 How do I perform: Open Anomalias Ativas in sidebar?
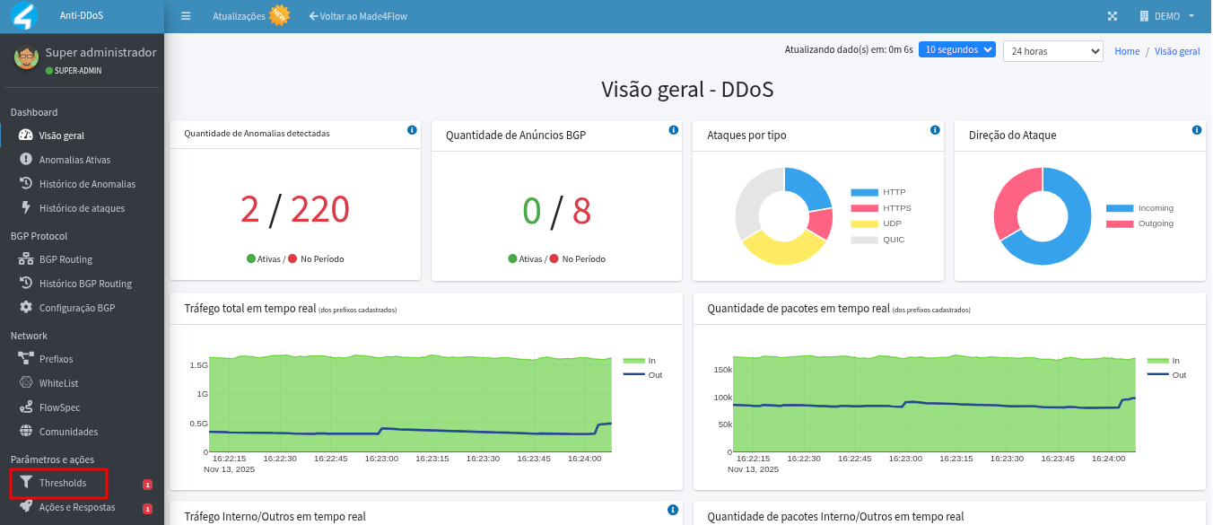pos(74,160)
